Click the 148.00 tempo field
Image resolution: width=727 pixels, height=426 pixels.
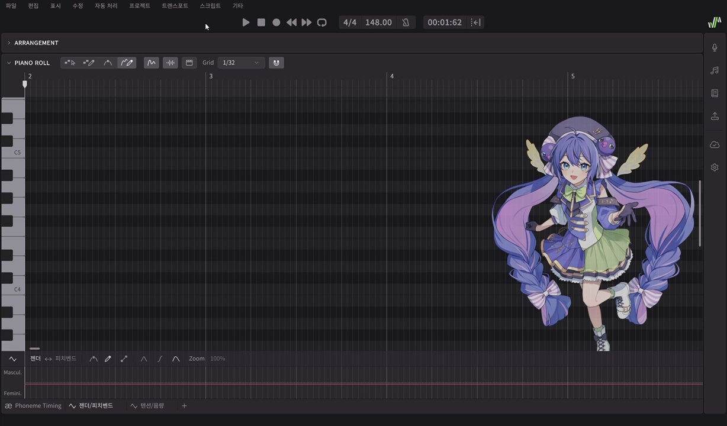pos(378,22)
